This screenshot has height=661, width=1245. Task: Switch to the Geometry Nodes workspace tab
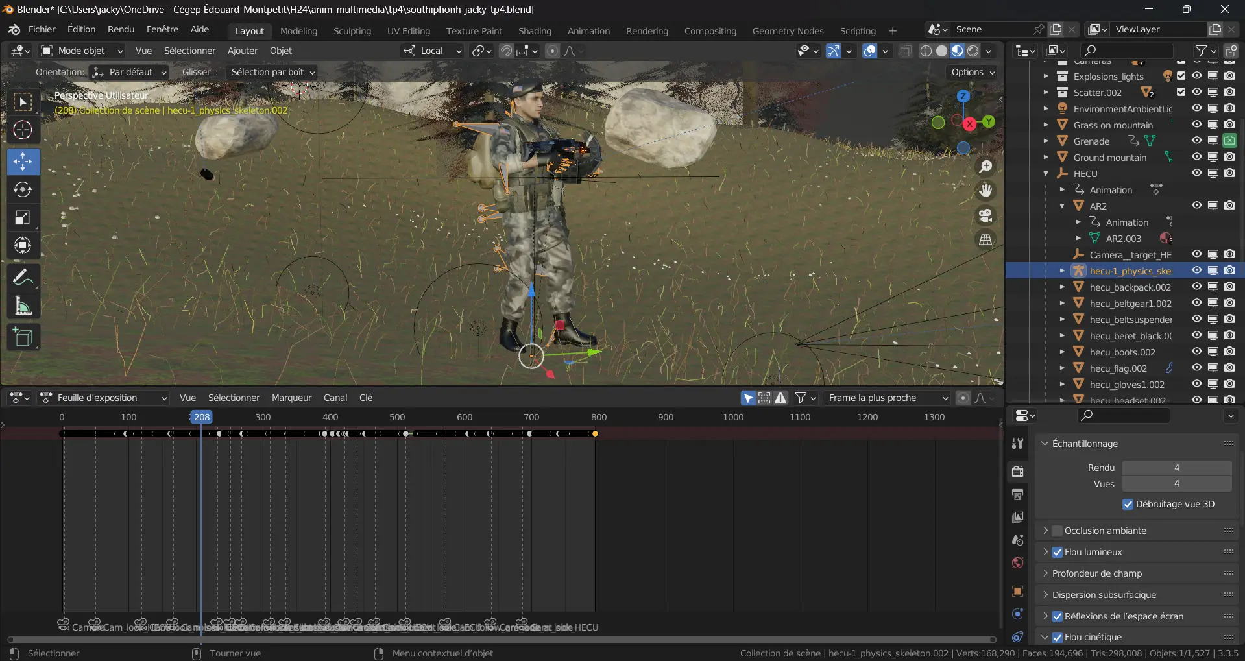click(x=788, y=31)
